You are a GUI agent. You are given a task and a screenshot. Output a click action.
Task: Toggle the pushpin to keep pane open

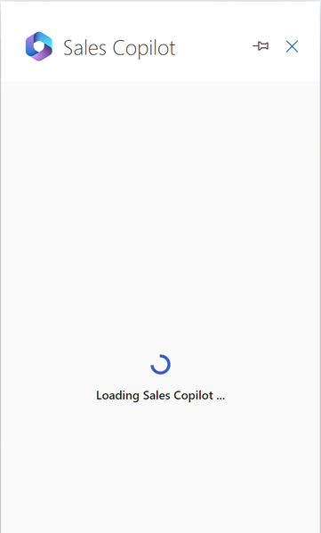[x=261, y=46]
